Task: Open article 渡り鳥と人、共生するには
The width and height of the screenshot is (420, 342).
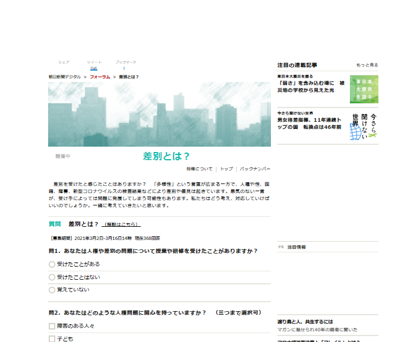Action: tap(305, 322)
